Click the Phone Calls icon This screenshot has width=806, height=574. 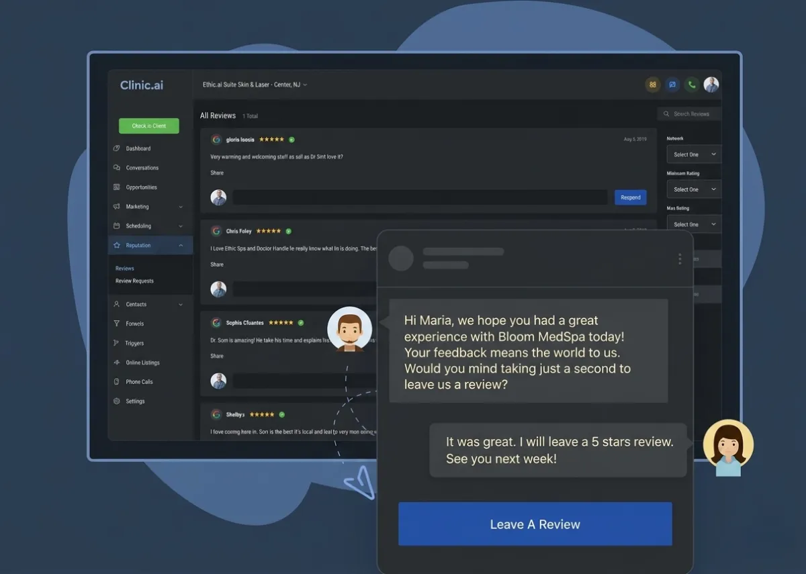pos(117,382)
